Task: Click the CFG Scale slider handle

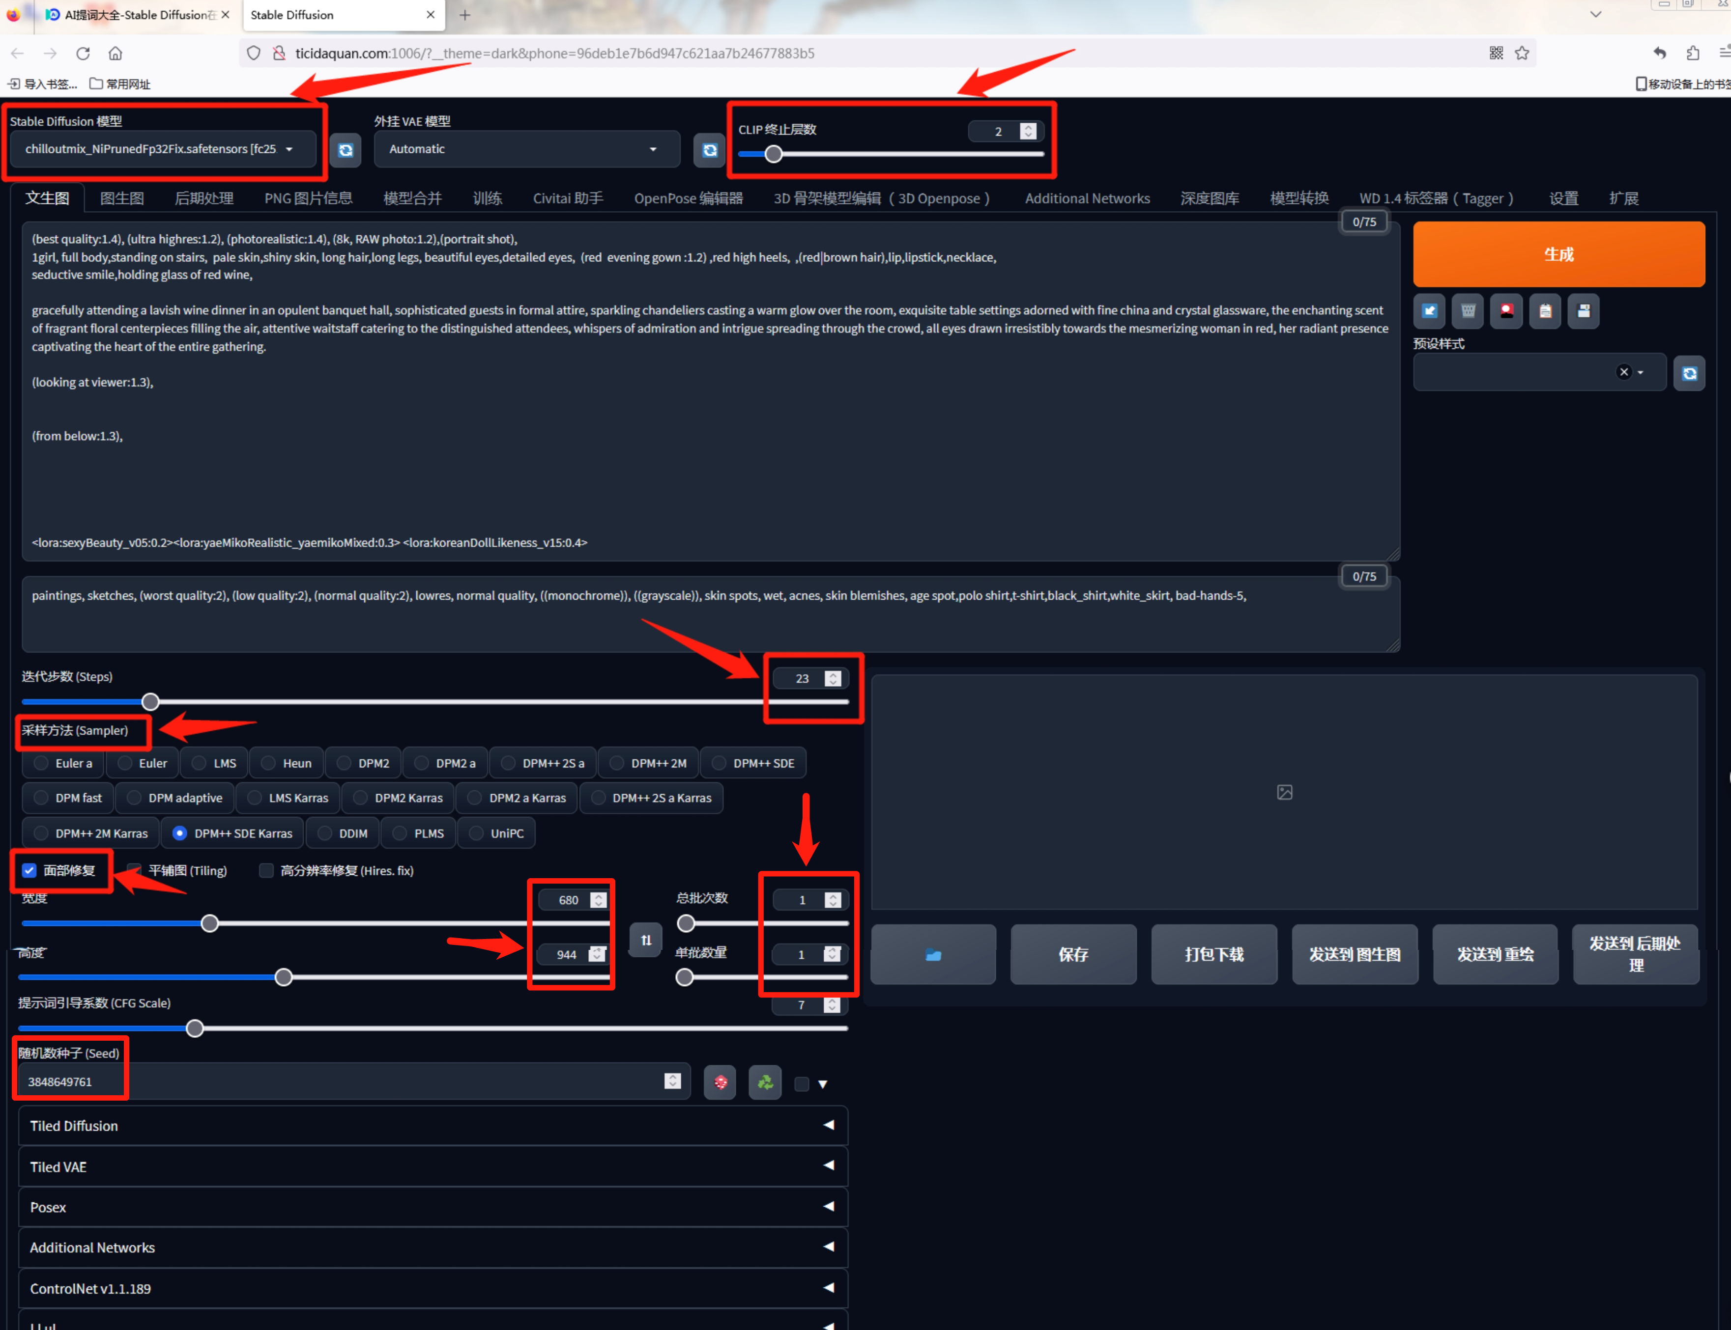Action: pos(195,1028)
